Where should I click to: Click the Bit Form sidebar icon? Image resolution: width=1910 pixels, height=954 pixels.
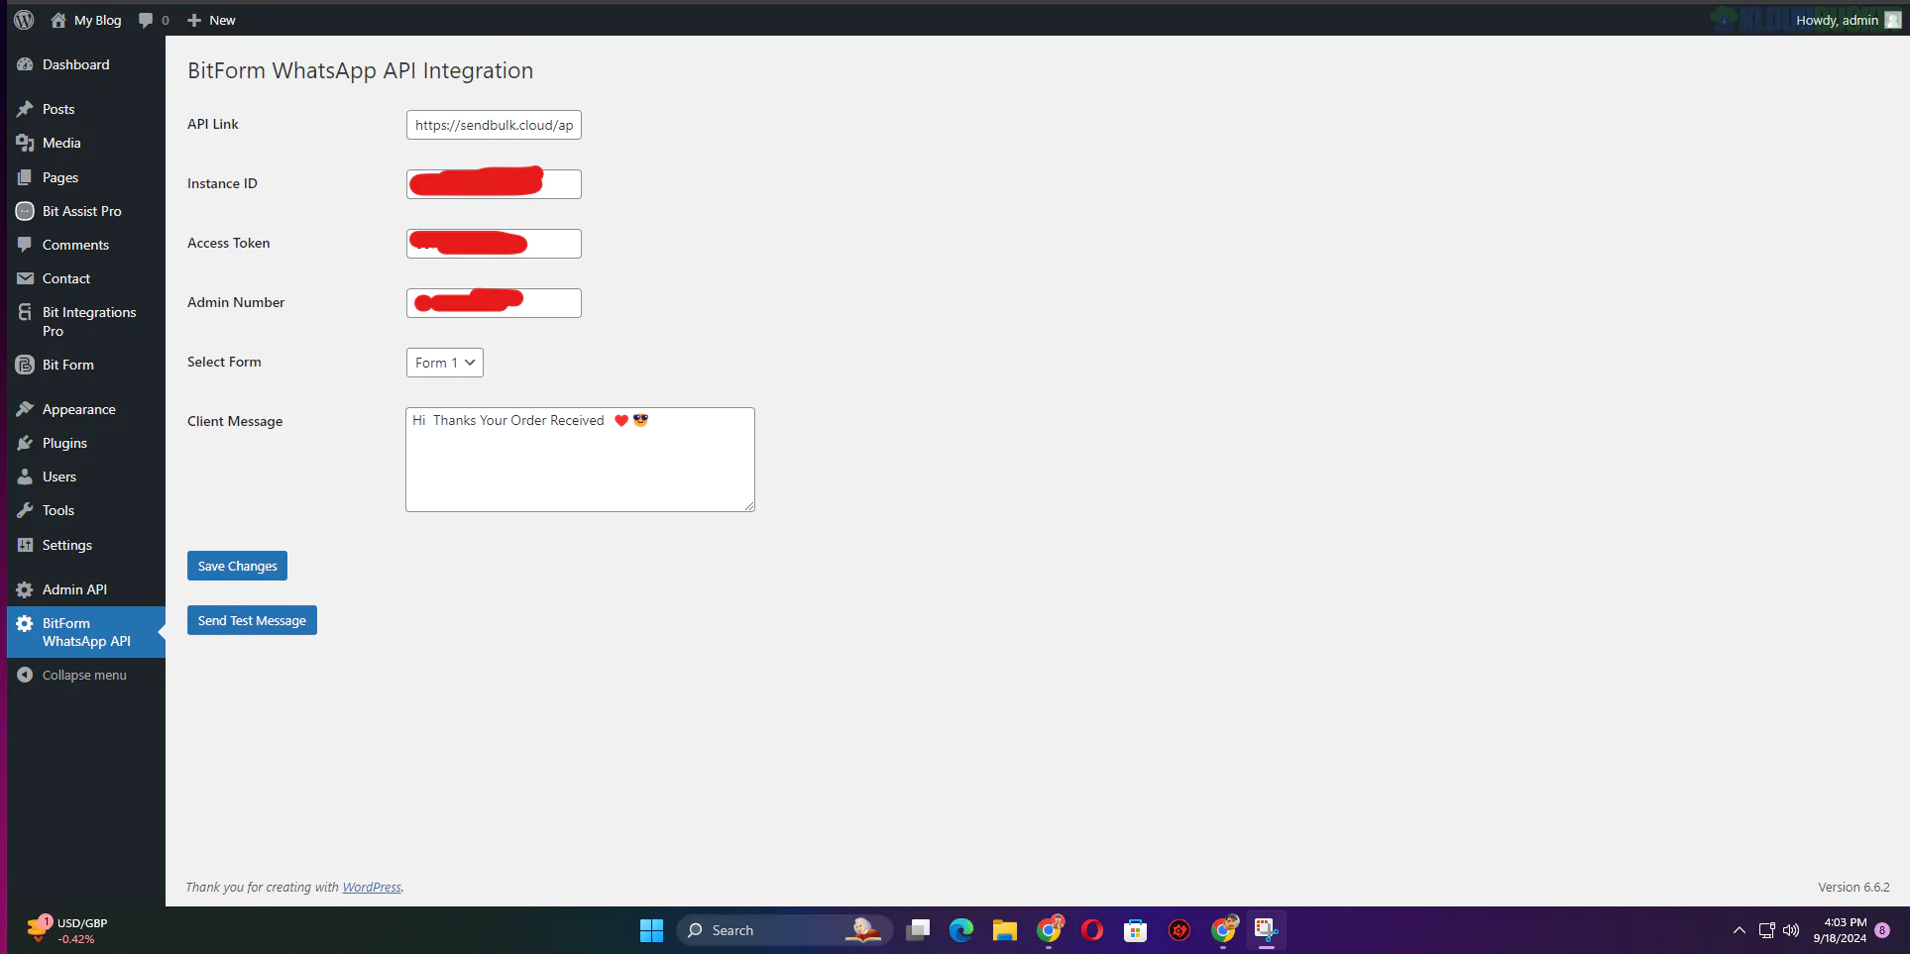pos(25,365)
